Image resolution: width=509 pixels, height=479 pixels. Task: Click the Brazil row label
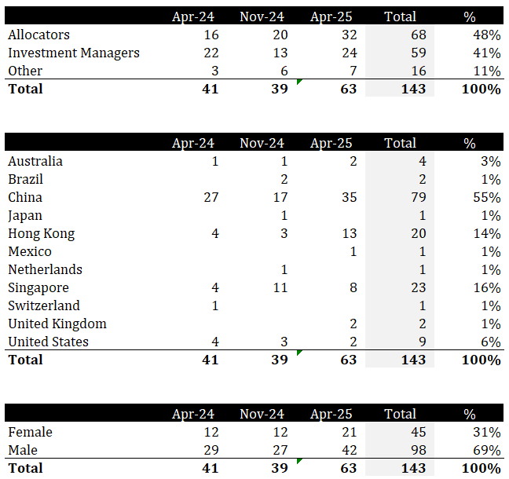point(25,179)
